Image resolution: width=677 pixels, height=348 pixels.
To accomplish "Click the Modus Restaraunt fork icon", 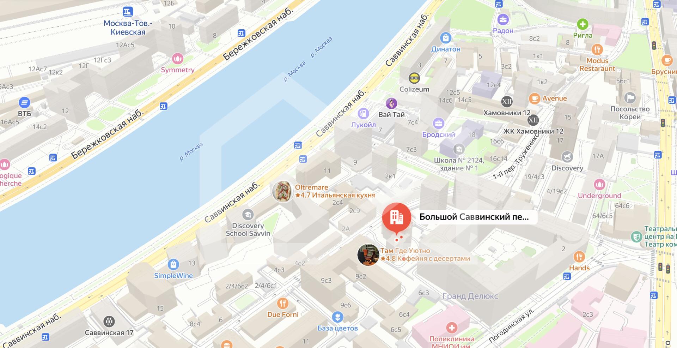I will point(597,49).
